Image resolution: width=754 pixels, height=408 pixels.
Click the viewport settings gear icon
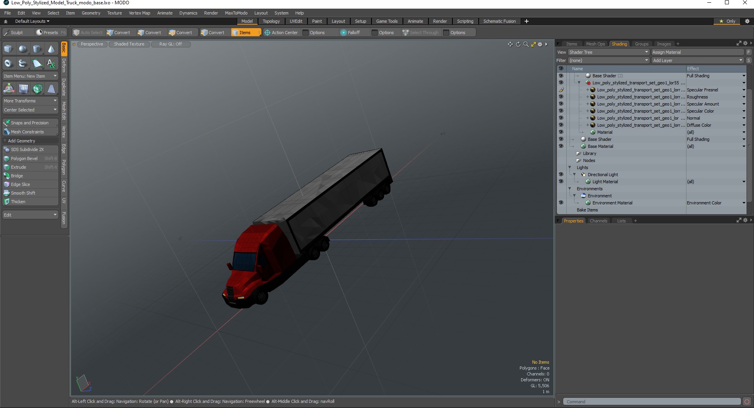point(540,44)
